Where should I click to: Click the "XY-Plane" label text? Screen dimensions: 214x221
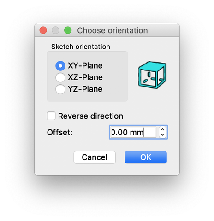tap(85, 66)
